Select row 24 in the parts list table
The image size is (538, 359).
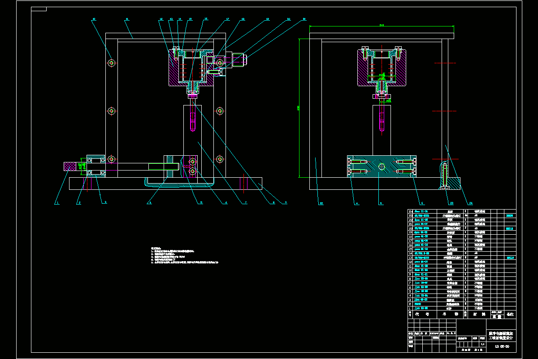coord(461,211)
